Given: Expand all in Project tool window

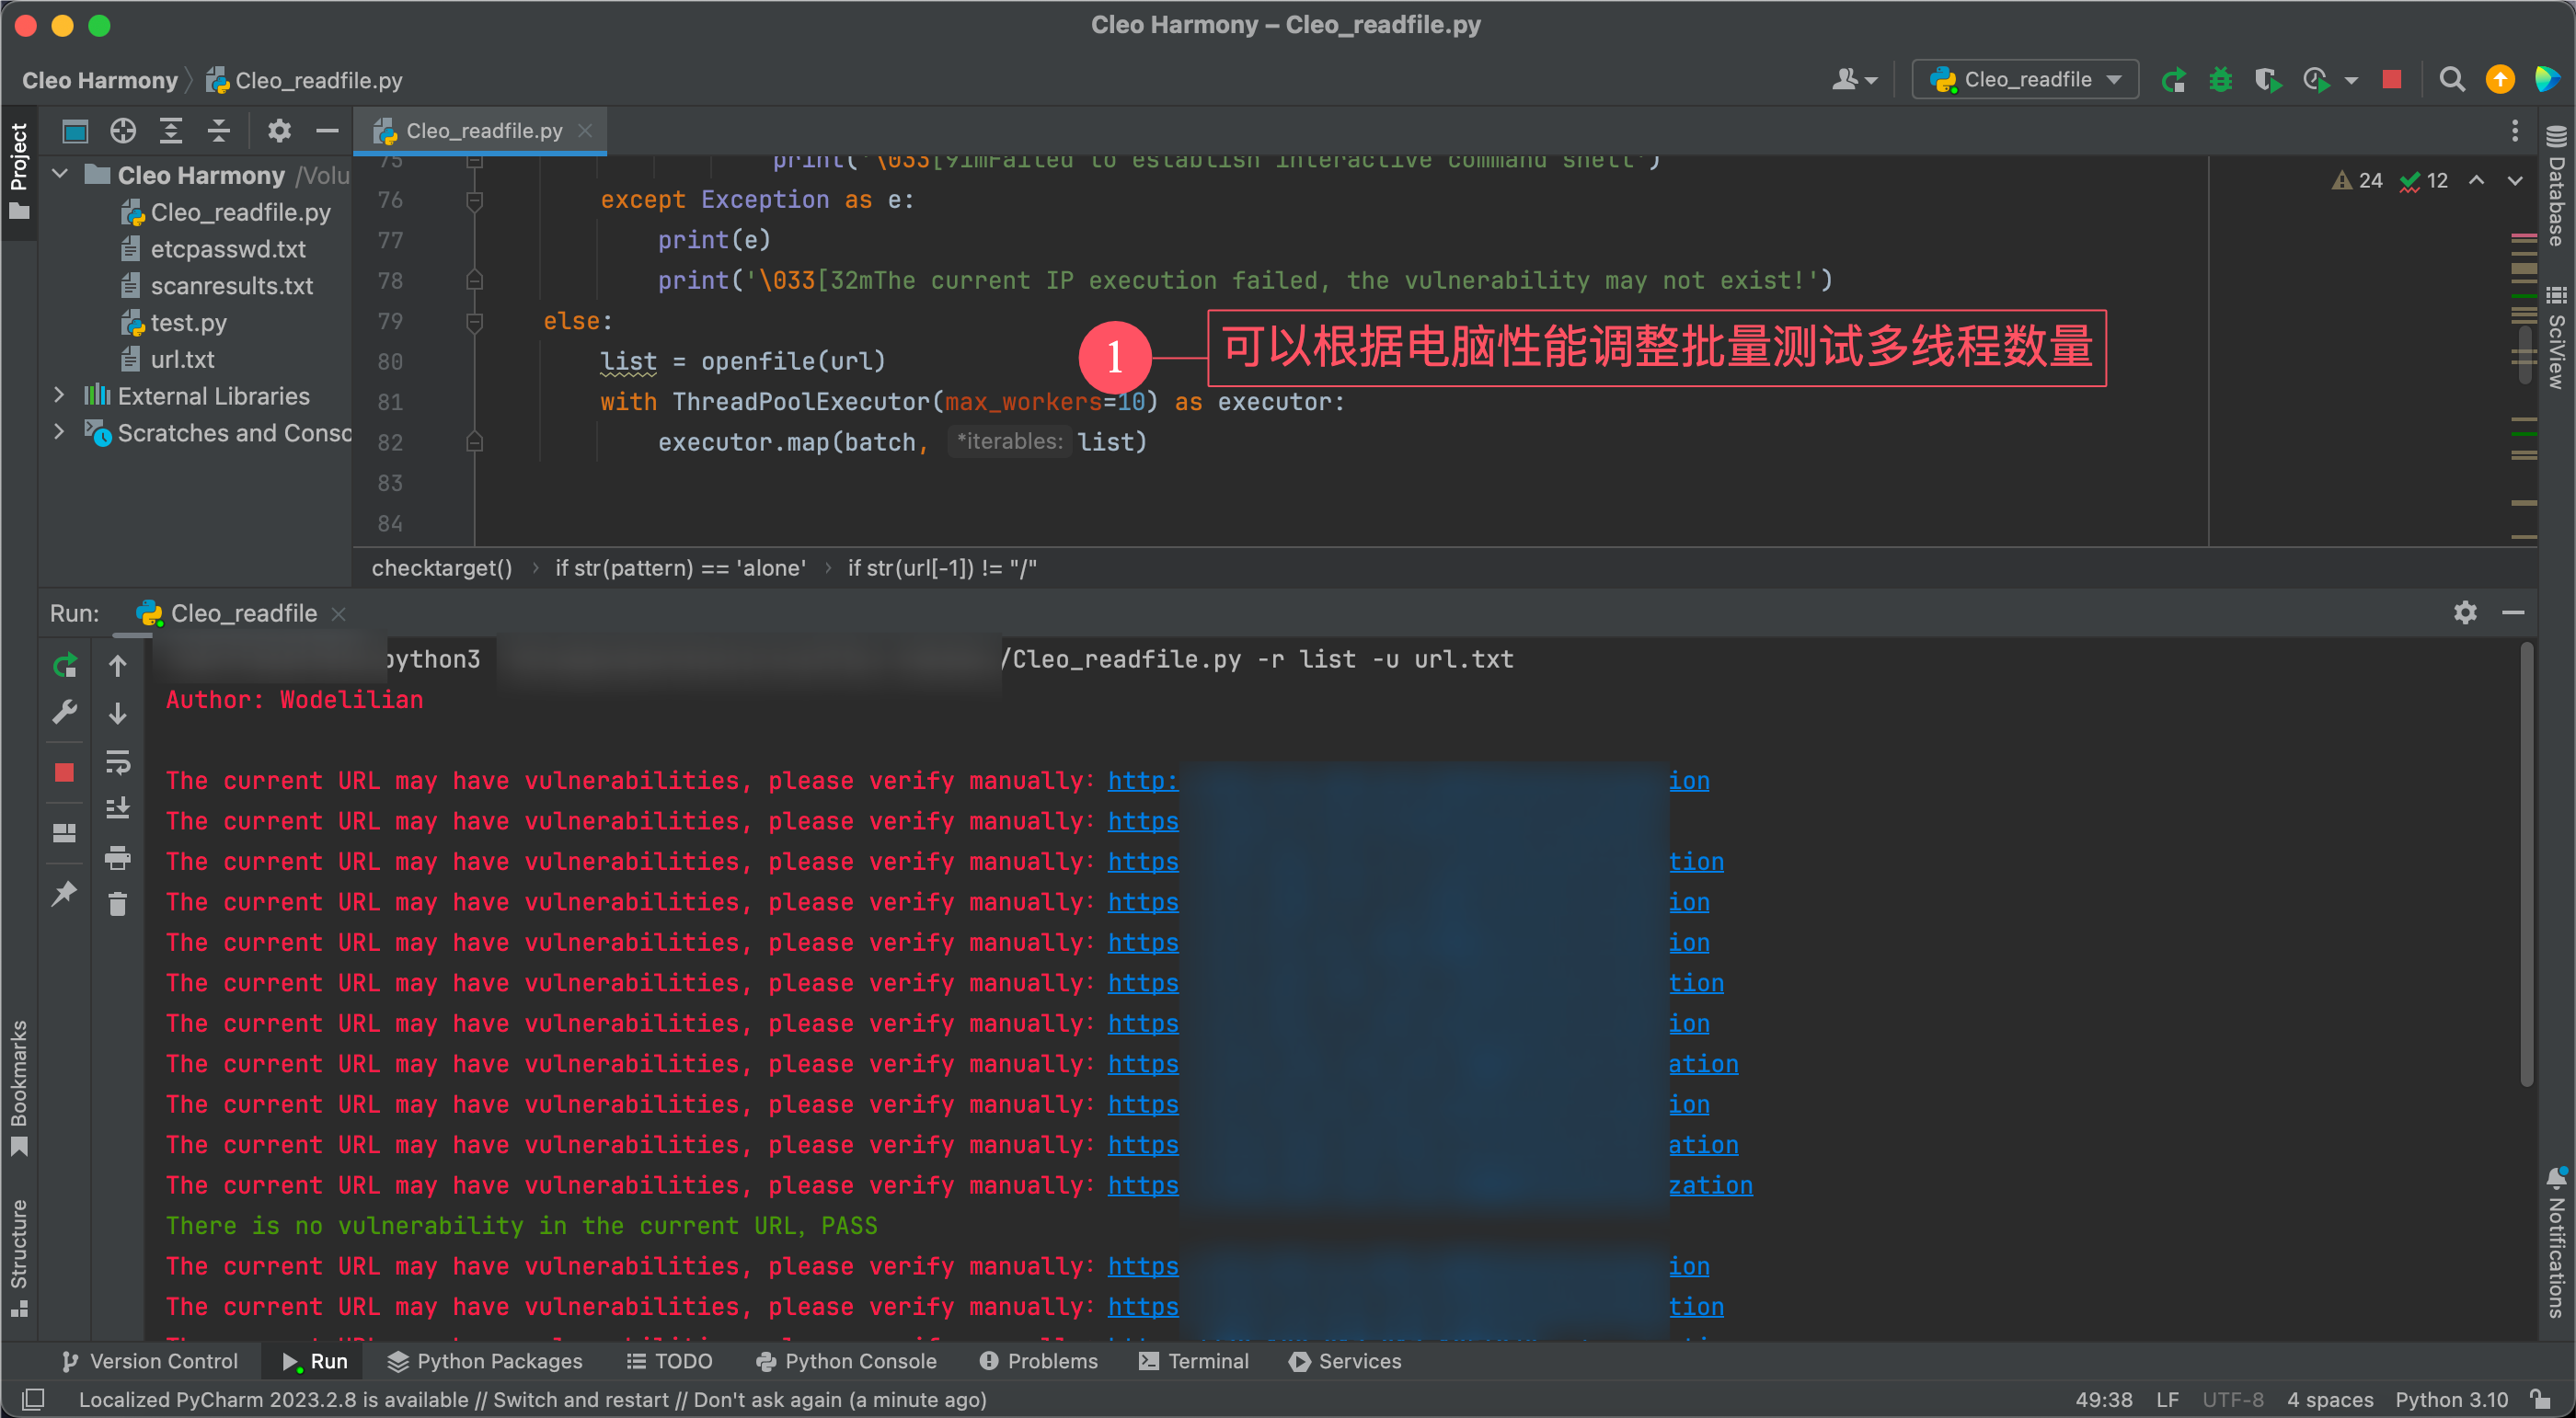Looking at the screenshot, I should point(171,131).
